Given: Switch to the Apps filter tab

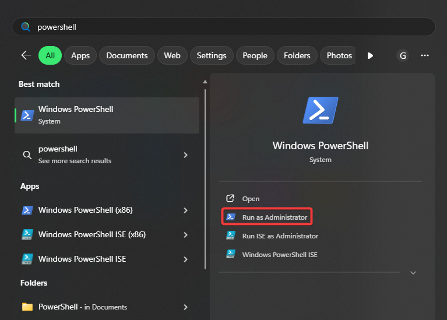Looking at the screenshot, I should tap(80, 55).
